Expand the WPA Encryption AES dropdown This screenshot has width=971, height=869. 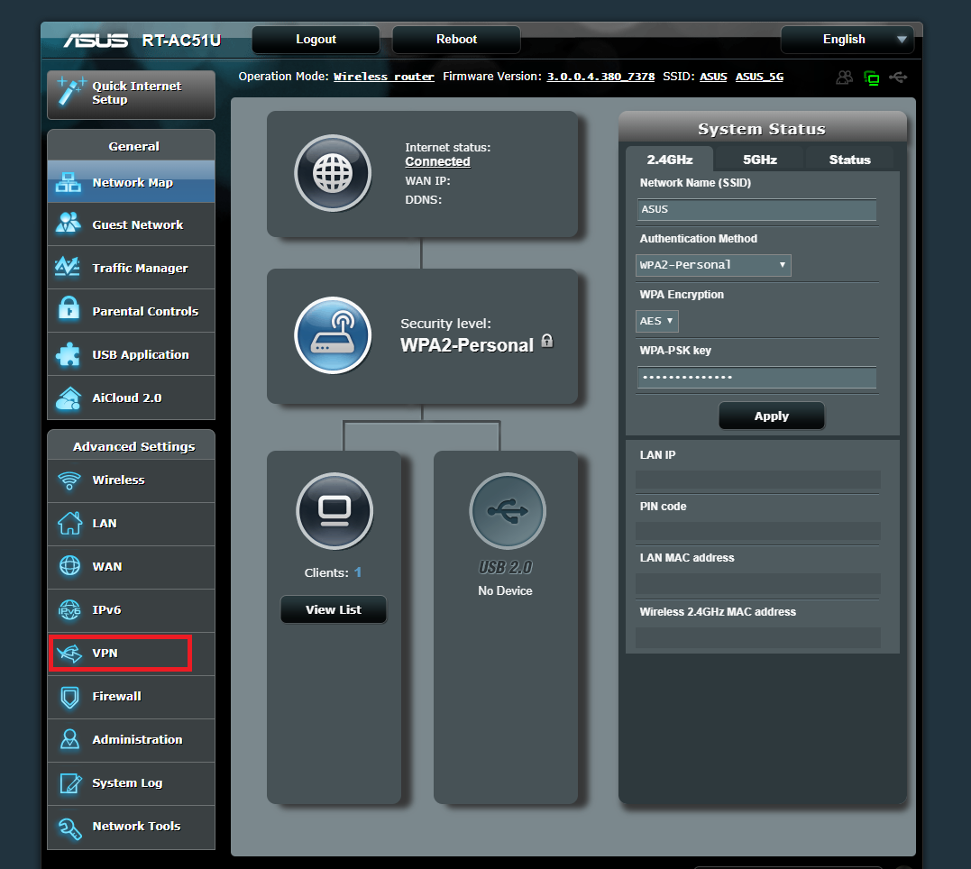pos(657,321)
